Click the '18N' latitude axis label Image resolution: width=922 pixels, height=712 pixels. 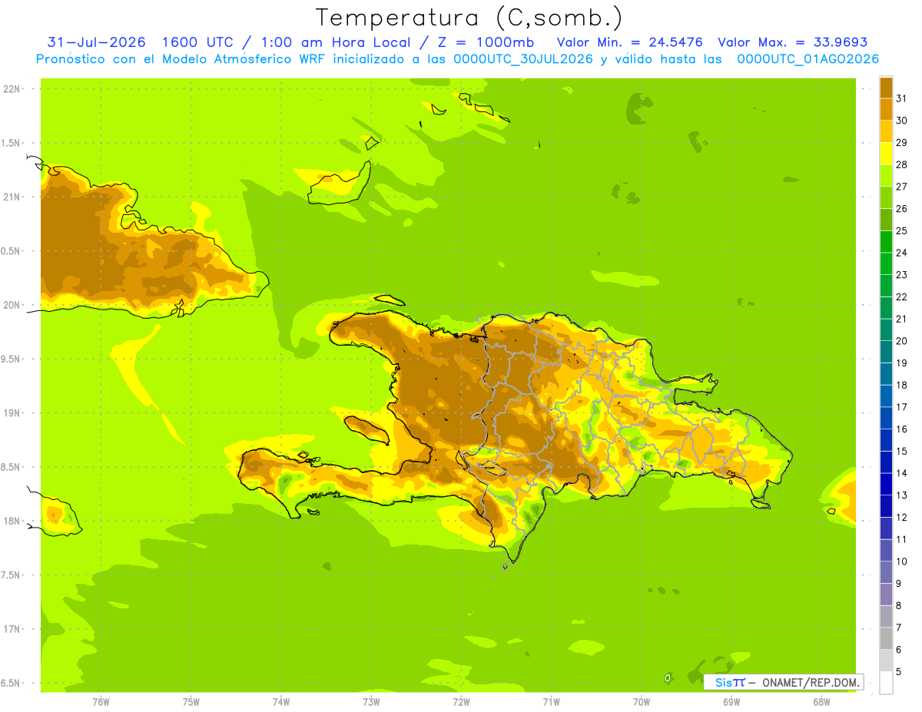(x=12, y=521)
